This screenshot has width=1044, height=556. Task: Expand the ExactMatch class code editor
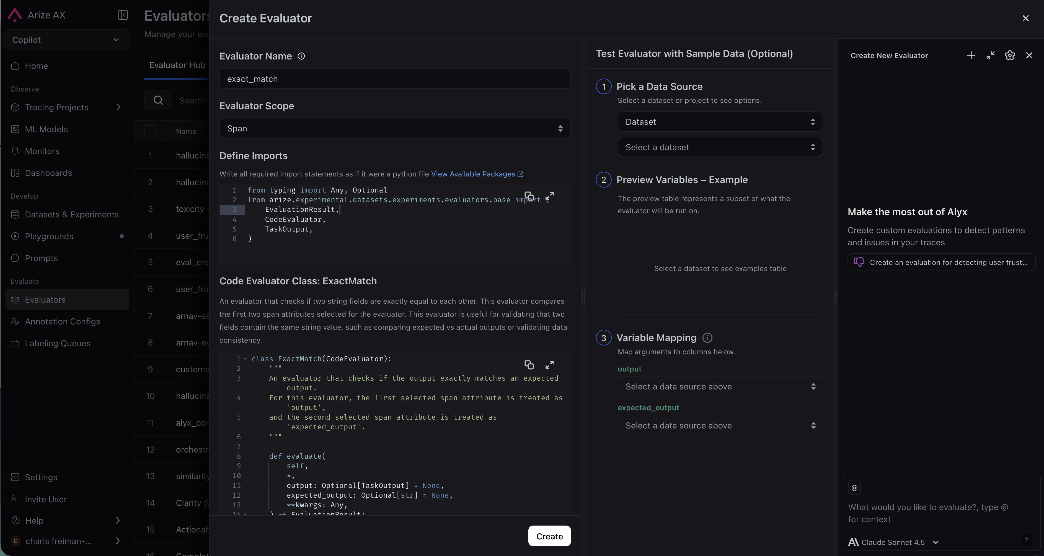click(x=550, y=365)
